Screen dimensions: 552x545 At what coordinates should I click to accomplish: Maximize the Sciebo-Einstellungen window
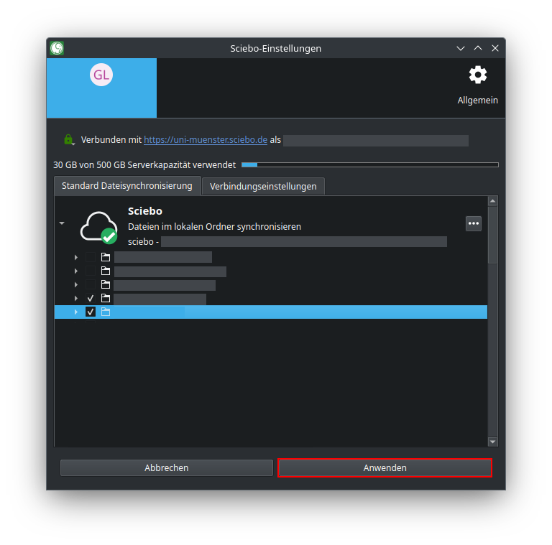click(478, 48)
